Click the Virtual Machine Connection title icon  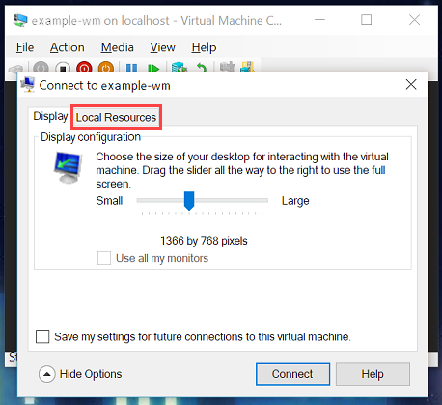point(20,20)
